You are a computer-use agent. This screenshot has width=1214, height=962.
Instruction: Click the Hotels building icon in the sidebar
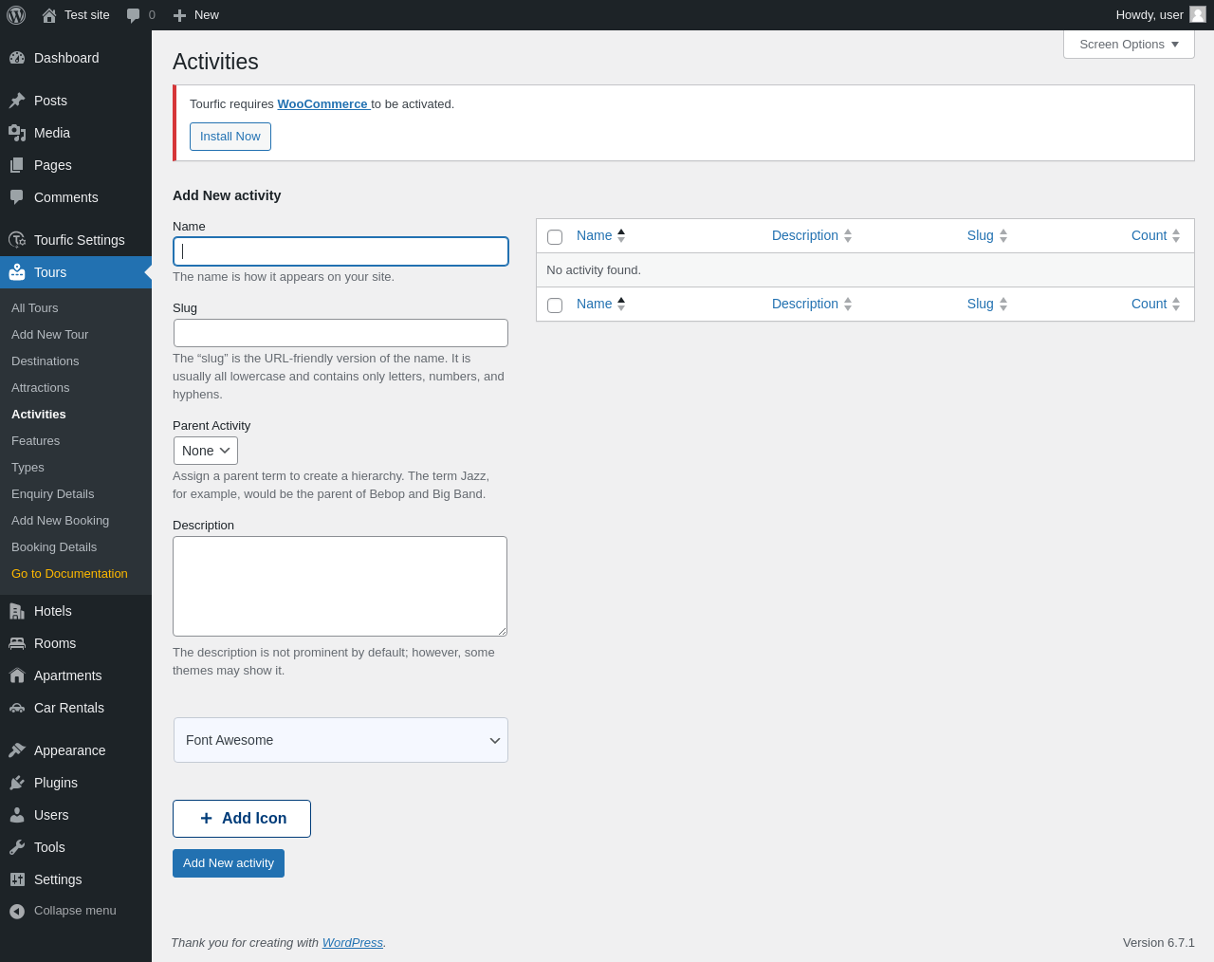point(17,611)
